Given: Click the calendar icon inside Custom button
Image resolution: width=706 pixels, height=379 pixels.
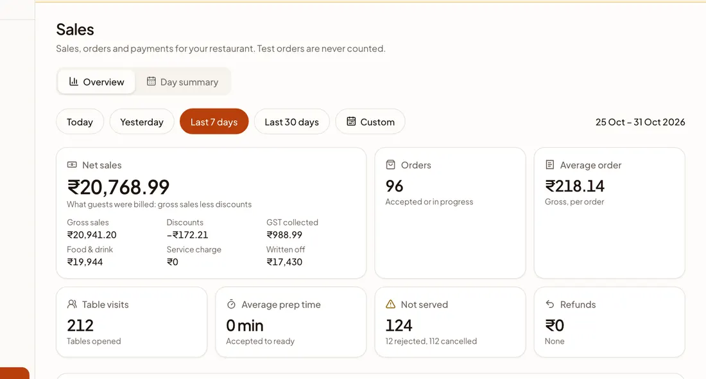Looking at the screenshot, I should click(x=351, y=121).
